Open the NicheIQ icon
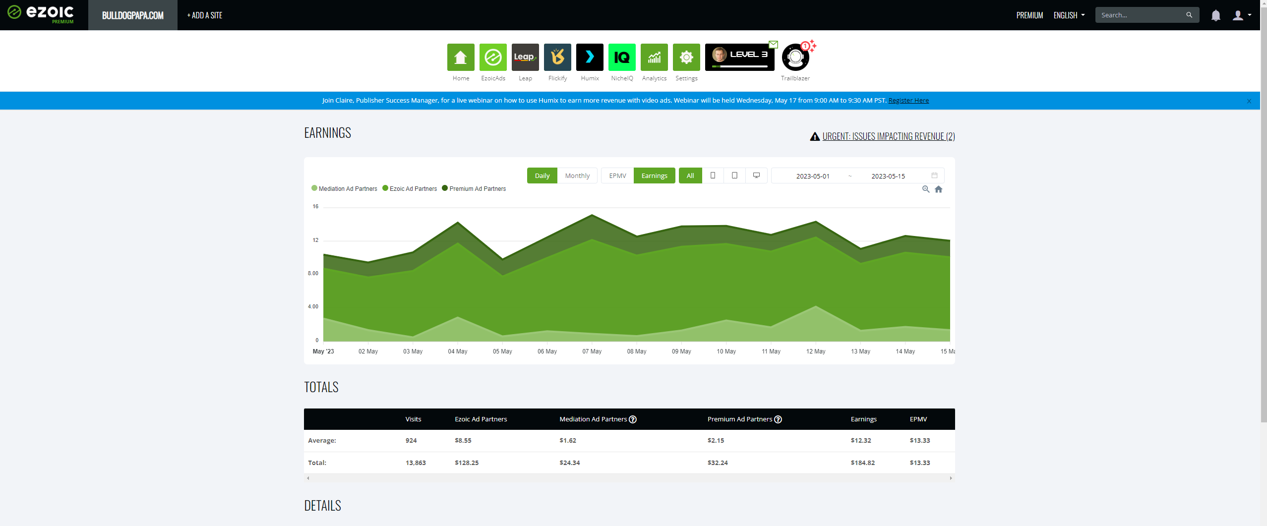 tap(622, 57)
